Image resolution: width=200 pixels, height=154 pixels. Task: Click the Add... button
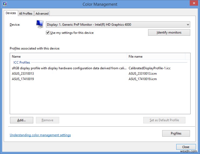coord(22,120)
